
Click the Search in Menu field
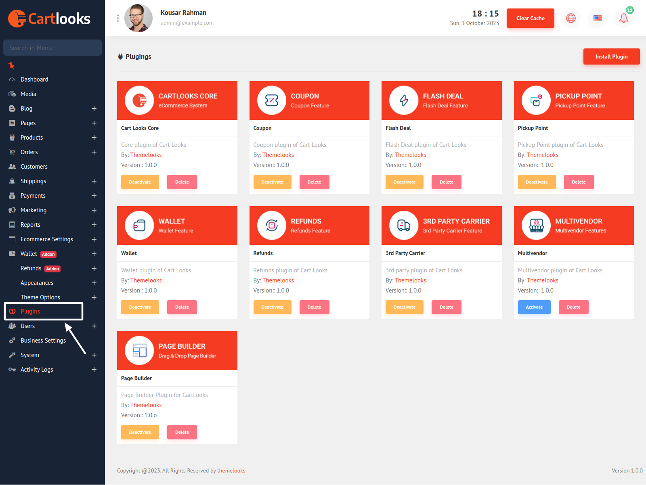52,48
